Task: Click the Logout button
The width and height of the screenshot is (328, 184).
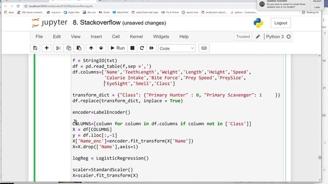Action: 281,23
